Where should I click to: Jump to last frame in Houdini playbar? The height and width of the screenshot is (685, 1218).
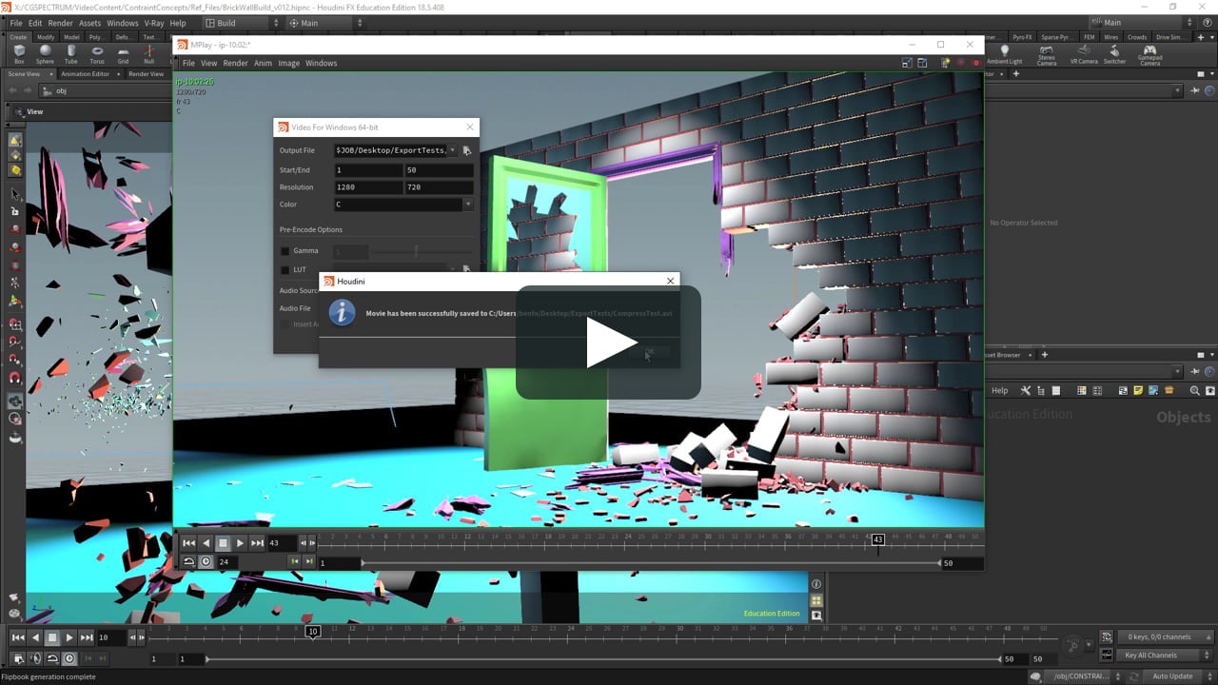coord(87,637)
